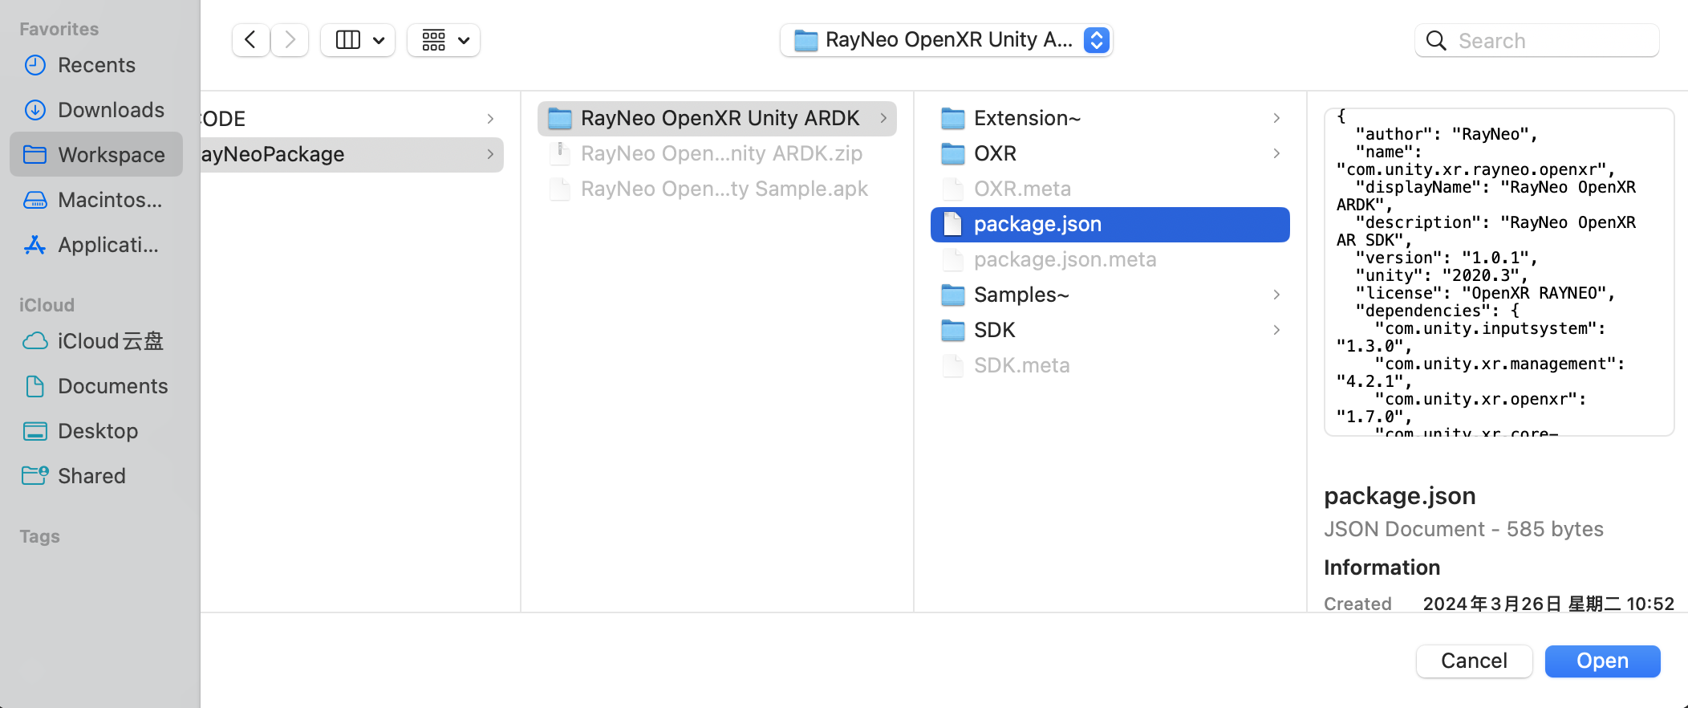Open the RayNeo OpenXR Unity path popup

pyautogui.click(x=946, y=40)
